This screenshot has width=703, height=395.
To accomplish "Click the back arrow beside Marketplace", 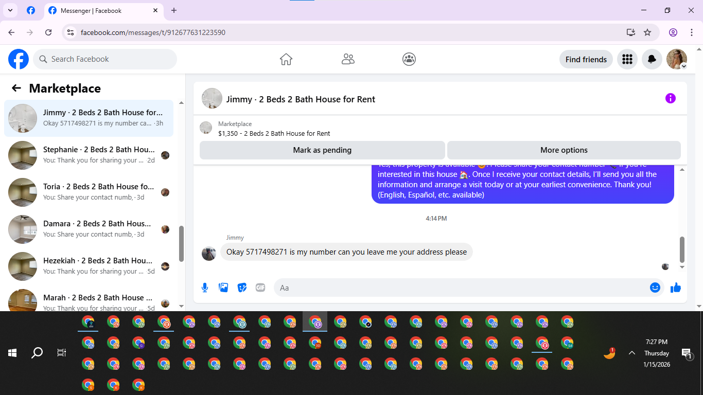I will coord(16,88).
